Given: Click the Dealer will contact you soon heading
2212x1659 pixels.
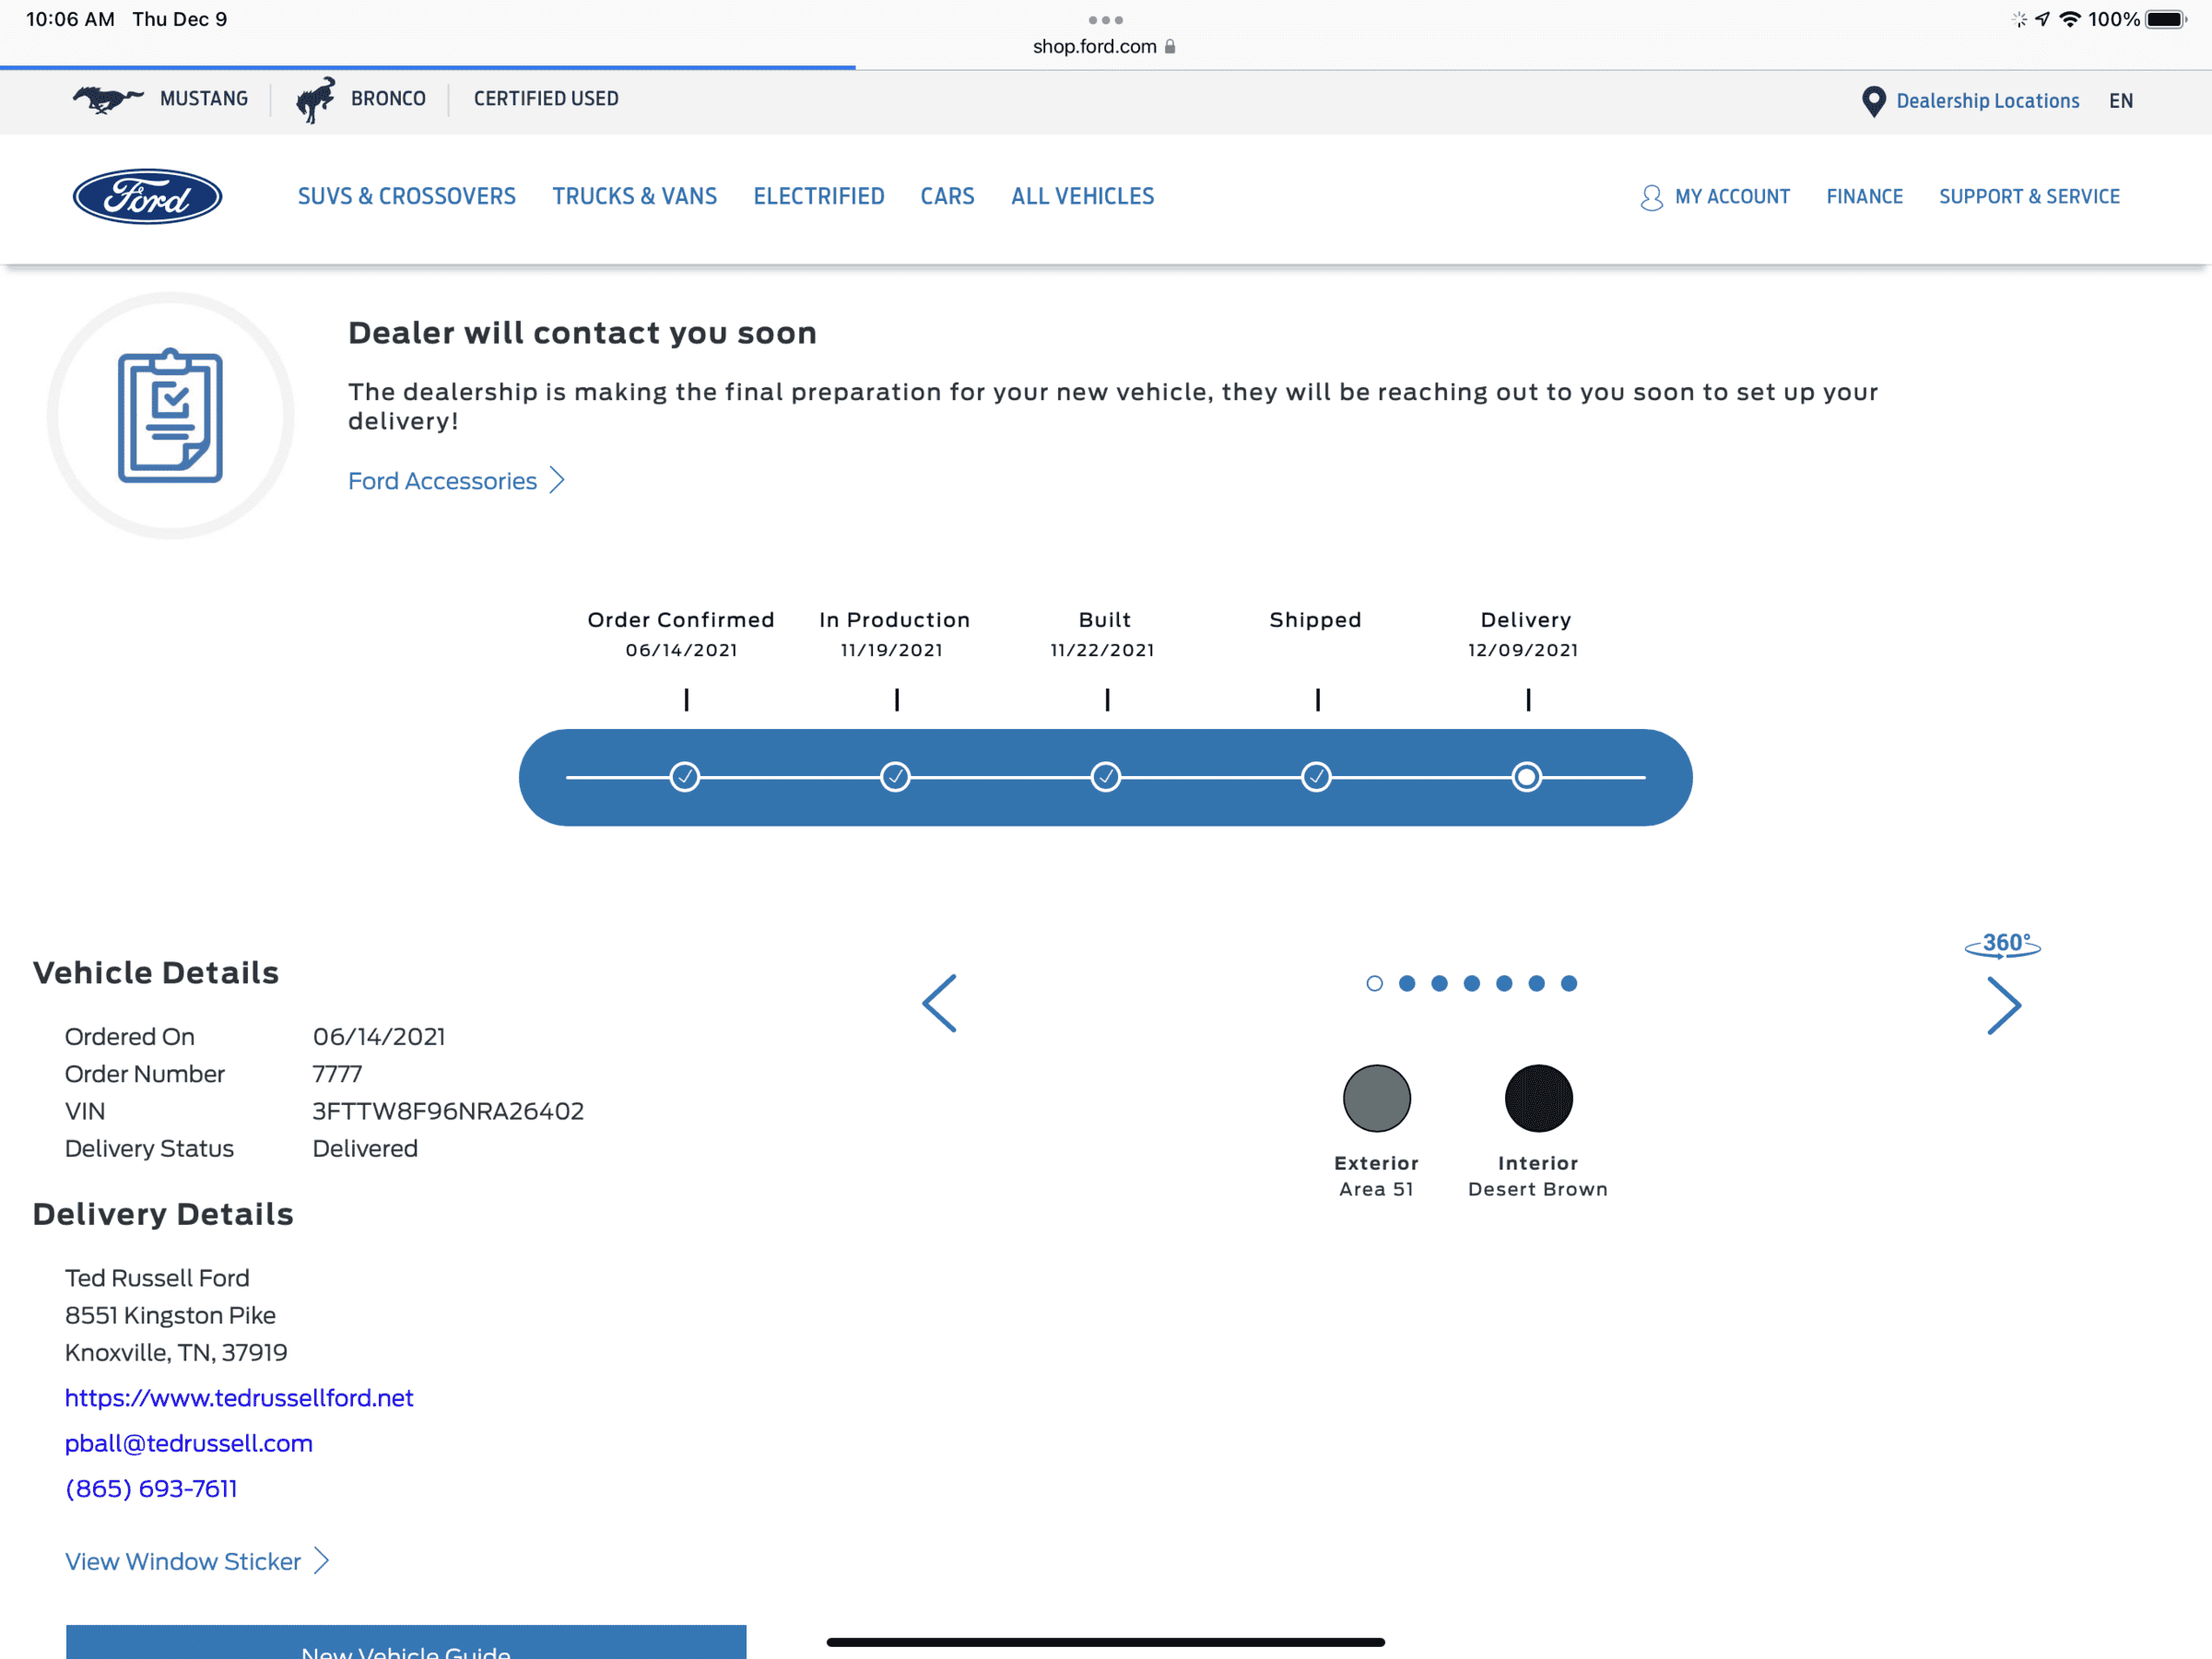Looking at the screenshot, I should click(582, 333).
